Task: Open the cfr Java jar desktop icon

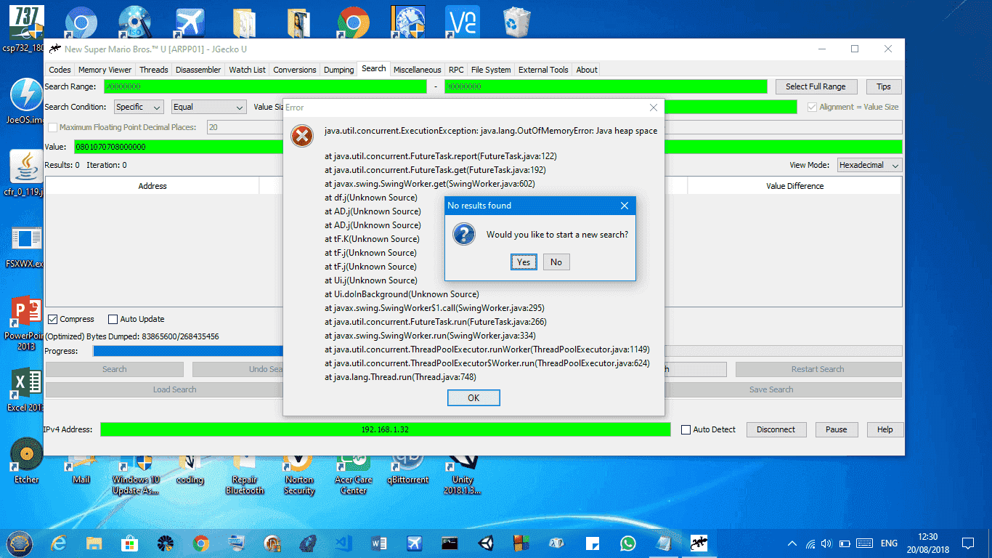Action: (26, 173)
